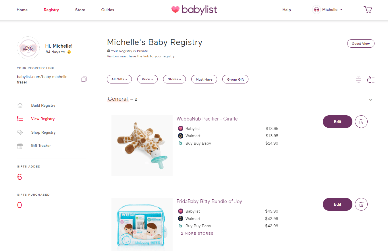Open the Help menu
The width and height of the screenshot is (388, 251).
click(286, 9)
